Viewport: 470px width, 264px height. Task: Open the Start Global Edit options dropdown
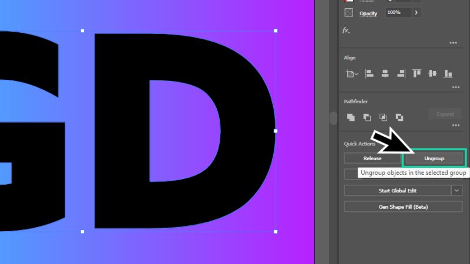click(457, 191)
